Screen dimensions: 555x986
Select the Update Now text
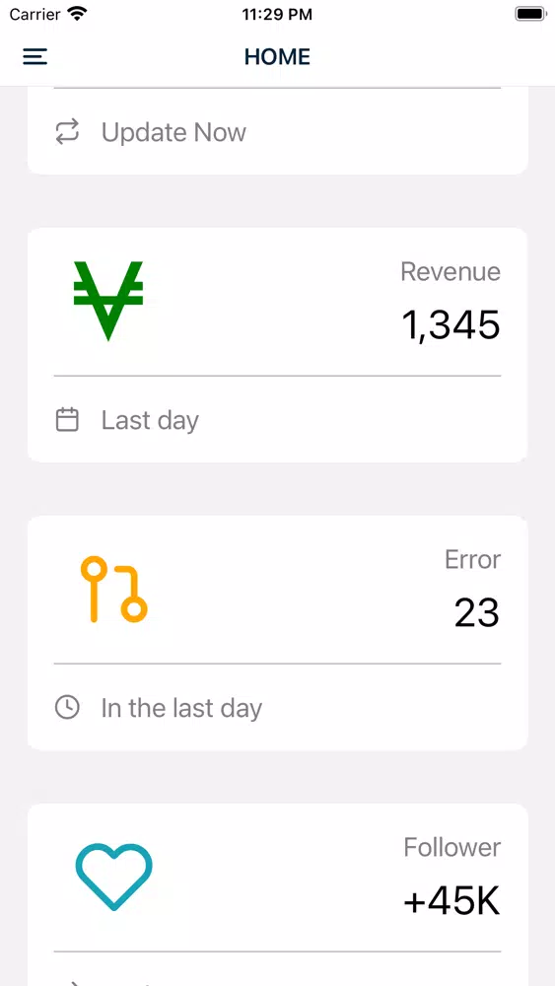point(173,132)
